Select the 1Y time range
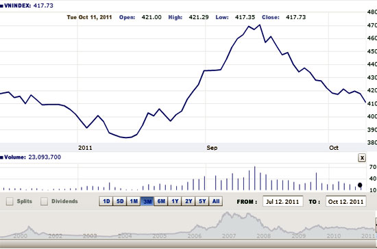Image resolution: width=377 pixels, height=249 pixels. click(x=175, y=201)
